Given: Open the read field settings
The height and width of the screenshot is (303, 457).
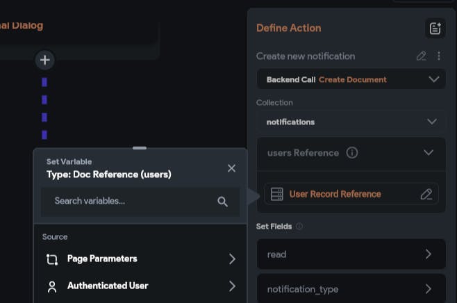Looking at the screenshot, I should click(351, 254).
